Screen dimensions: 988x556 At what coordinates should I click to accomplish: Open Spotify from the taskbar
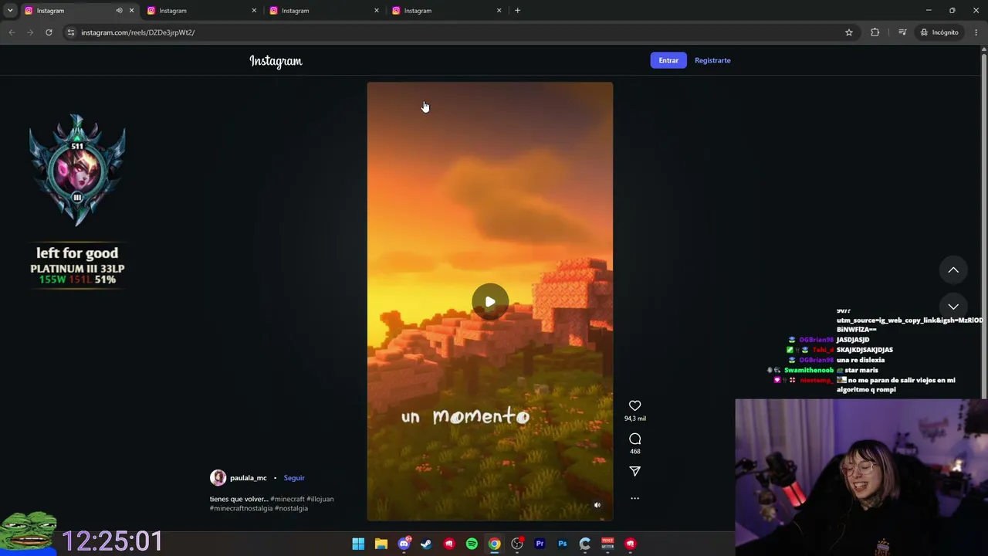pos(472,544)
